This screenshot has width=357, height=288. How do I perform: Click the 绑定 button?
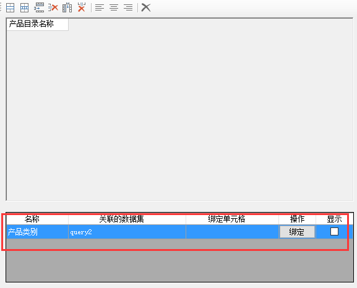coord(297,232)
